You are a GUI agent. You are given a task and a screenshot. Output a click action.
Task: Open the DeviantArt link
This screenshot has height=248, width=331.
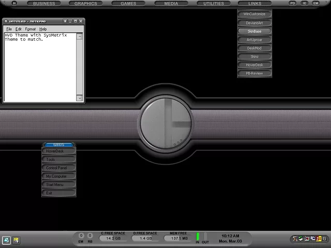(x=254, y=23)
